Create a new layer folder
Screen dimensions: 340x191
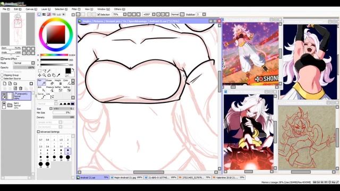pos(15,84)
